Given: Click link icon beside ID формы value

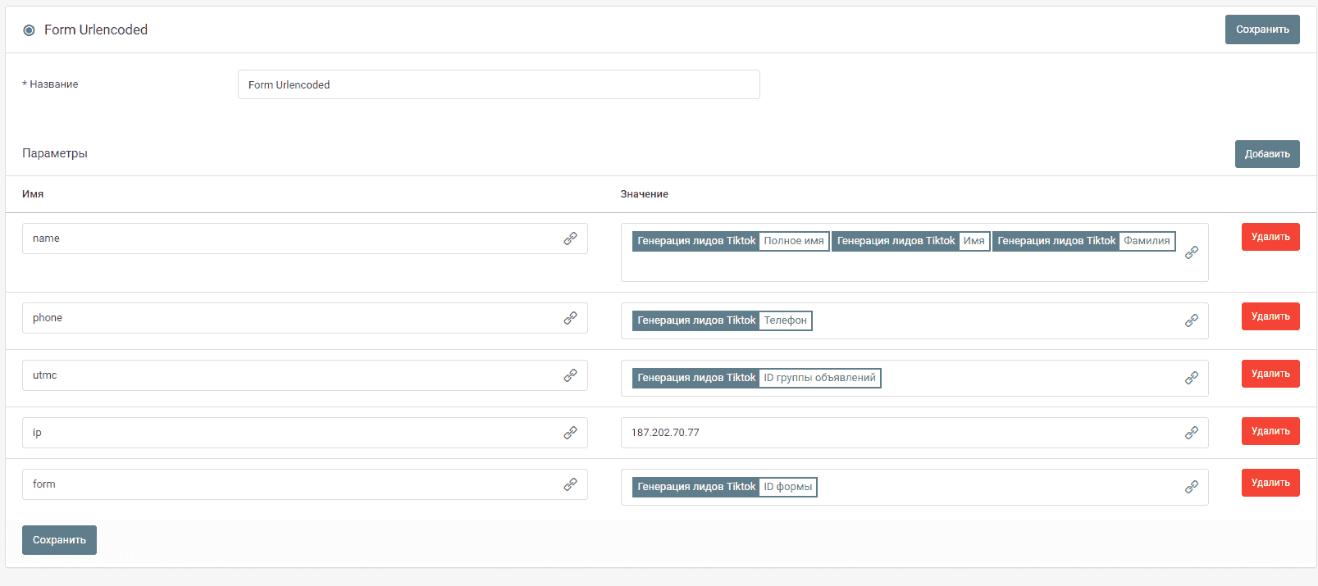Looking at the screenshot, I should pos(1192,487).
